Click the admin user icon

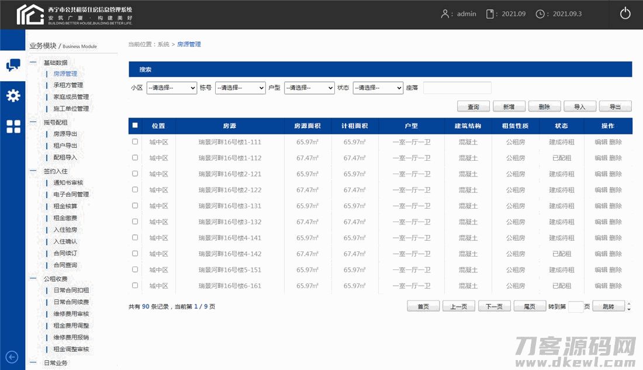(x=446, y=14)
